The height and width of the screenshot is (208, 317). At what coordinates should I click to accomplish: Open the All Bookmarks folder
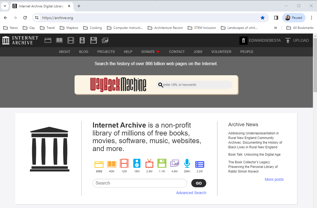(300, 28)
